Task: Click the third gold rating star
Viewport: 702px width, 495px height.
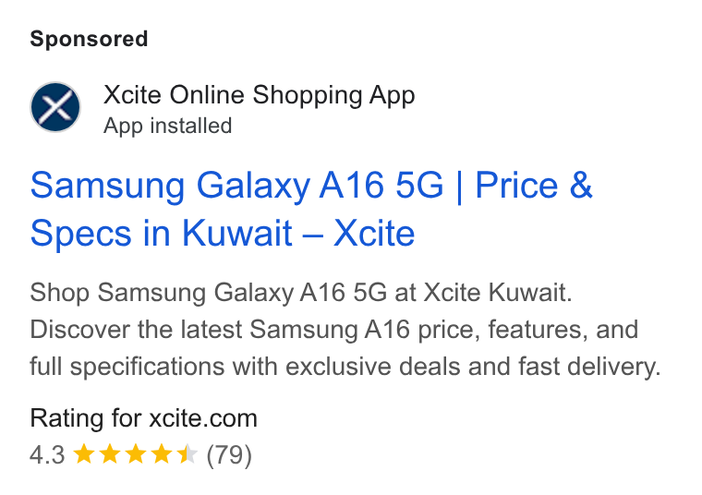Action: point(135,453)
